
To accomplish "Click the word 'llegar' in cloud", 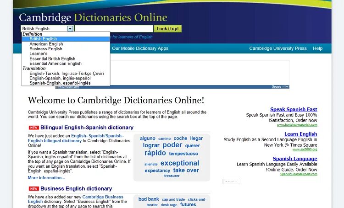I will point(196,139).
